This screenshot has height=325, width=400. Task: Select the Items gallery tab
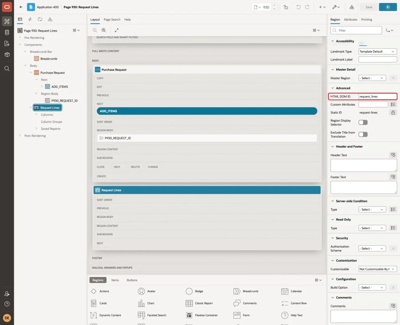115,280
